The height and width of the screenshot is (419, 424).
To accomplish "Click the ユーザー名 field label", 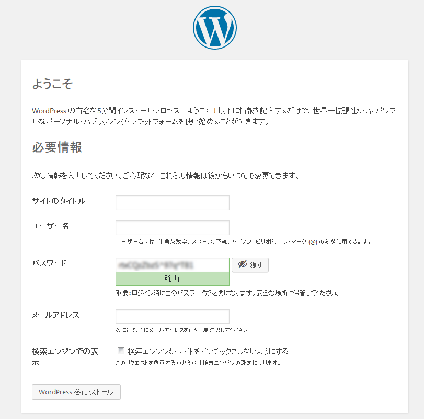I will [51, 226].
